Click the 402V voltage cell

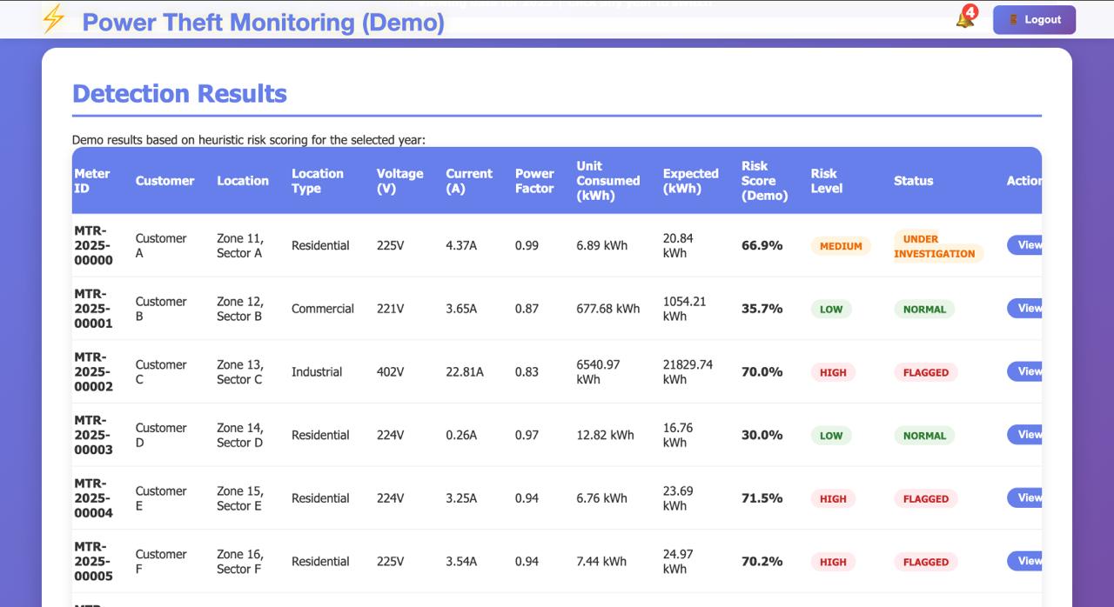tap(390, 371)
